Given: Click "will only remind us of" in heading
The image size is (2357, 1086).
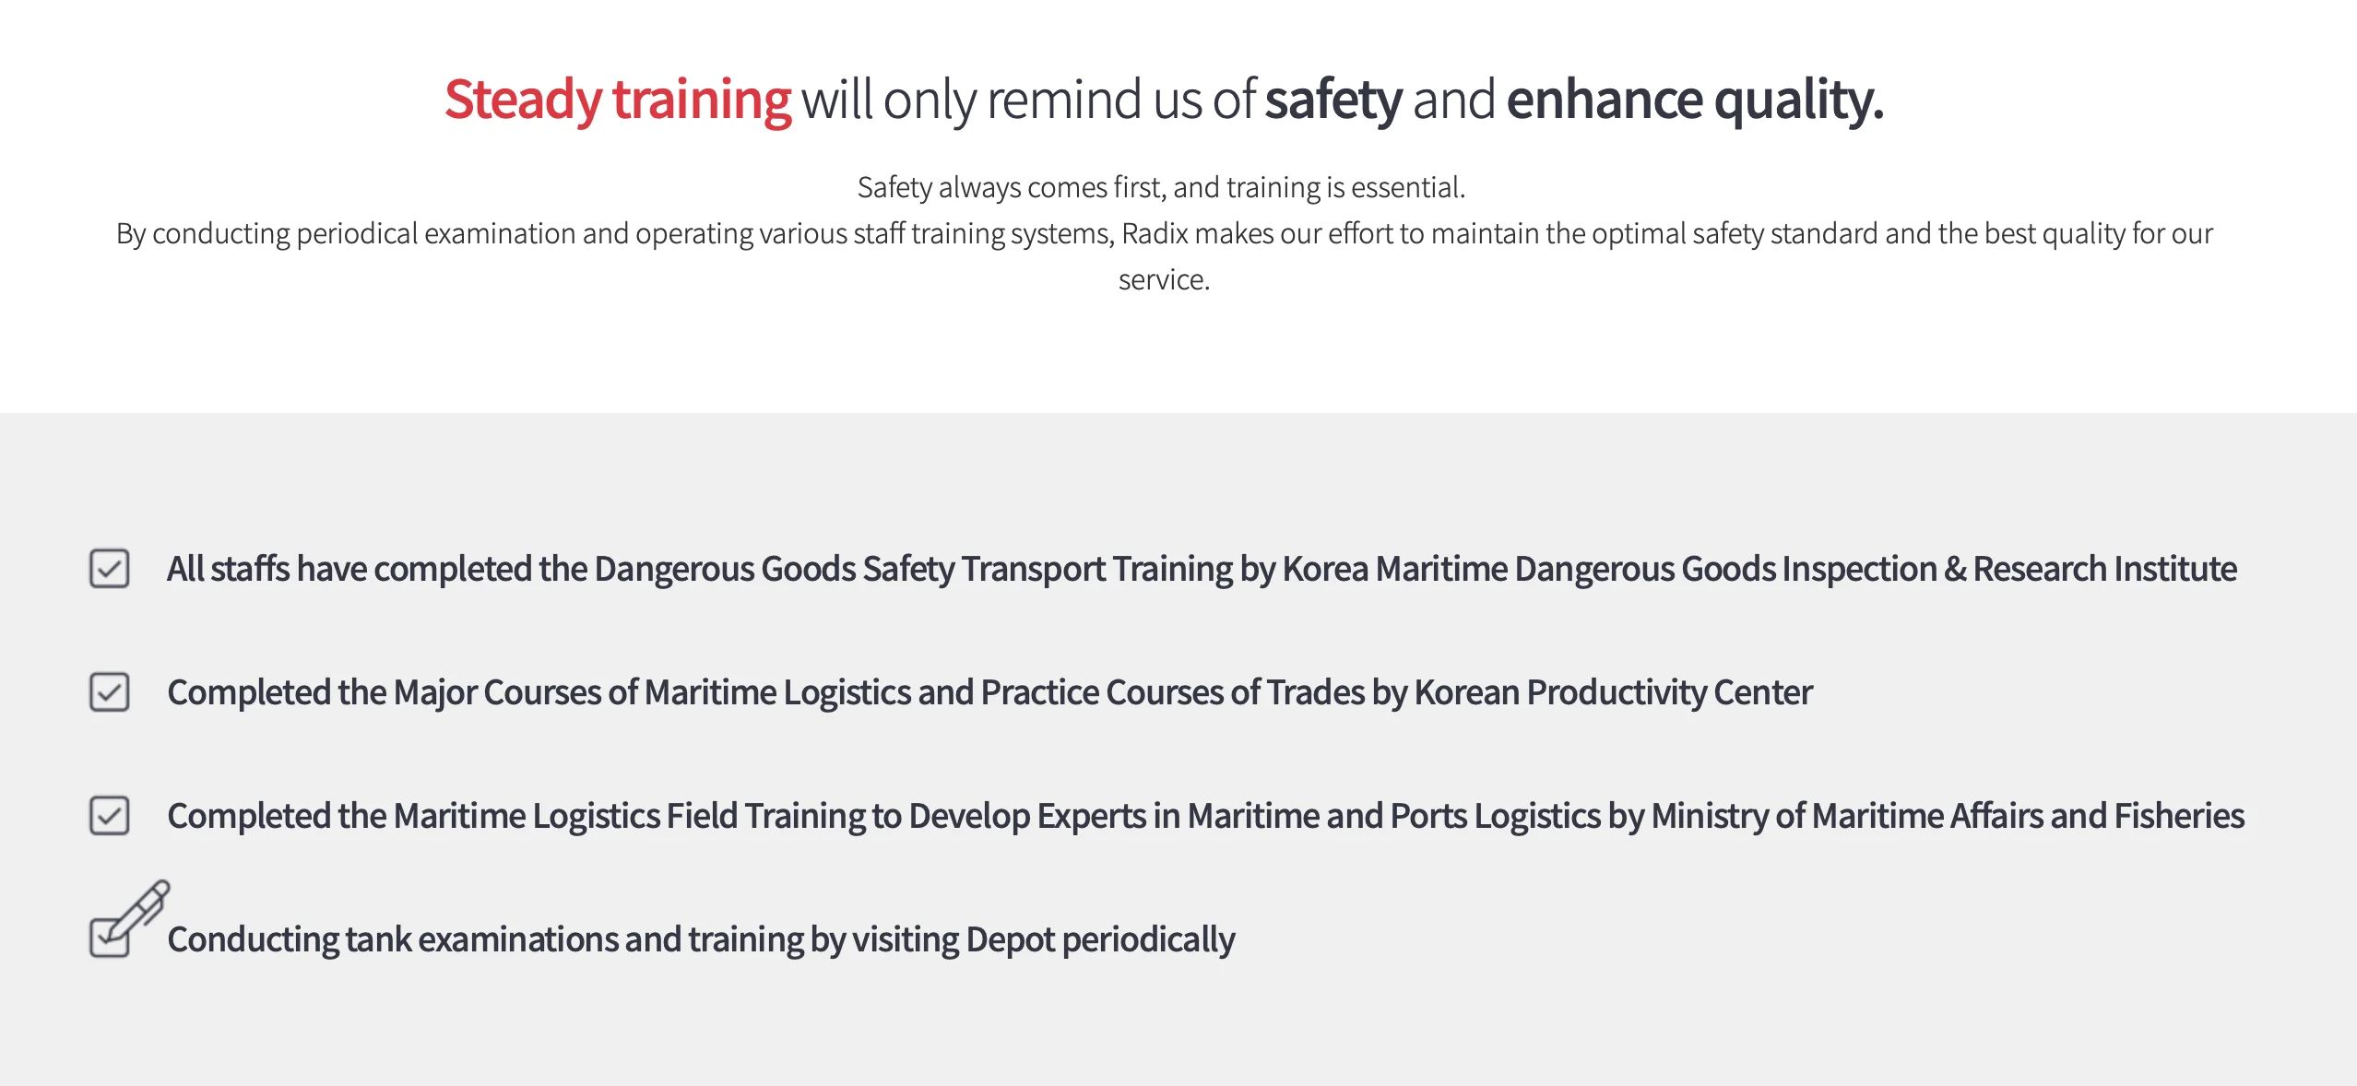Looking at the screenshot, I should [1027, 100].
